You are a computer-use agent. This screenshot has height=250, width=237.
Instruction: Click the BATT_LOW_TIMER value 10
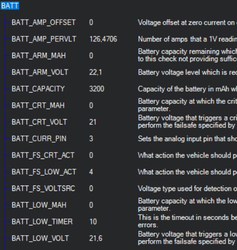click(93, 221)
